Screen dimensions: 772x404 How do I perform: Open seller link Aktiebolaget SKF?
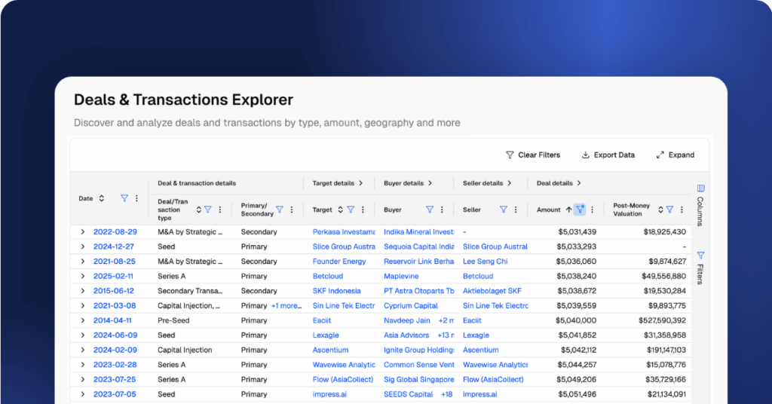click(x=492, y=291)
